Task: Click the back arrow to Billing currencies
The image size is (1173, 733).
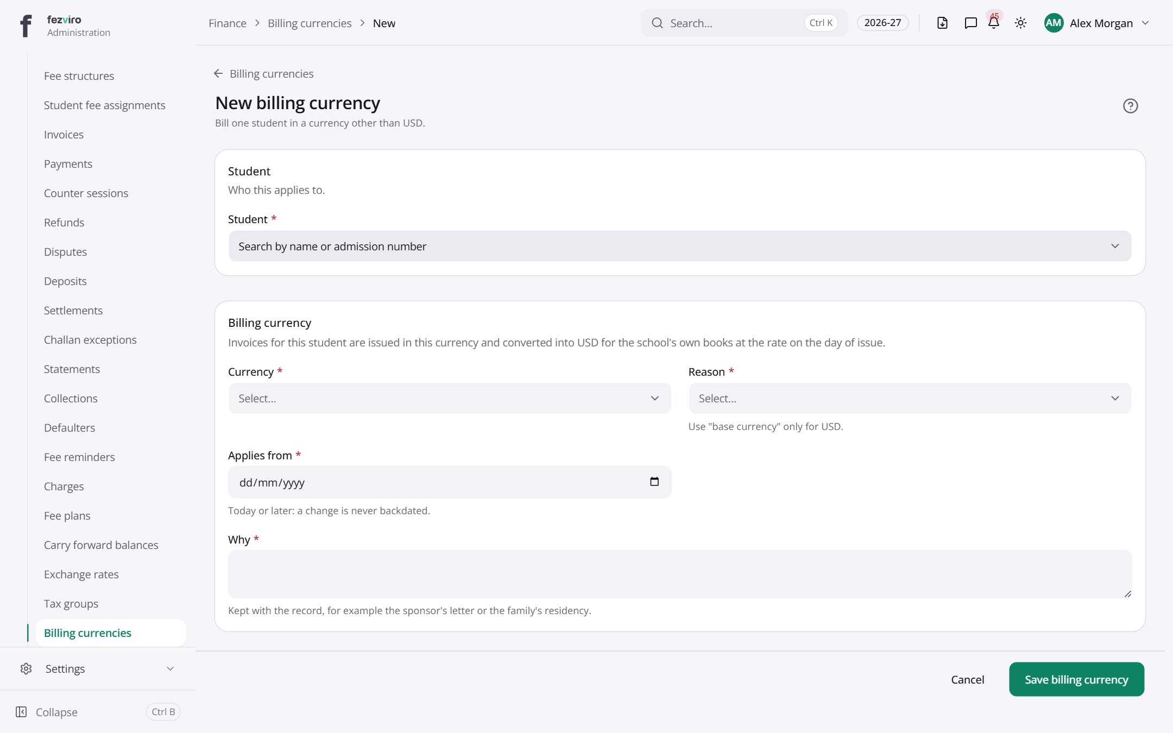Action: click(218, 73)
